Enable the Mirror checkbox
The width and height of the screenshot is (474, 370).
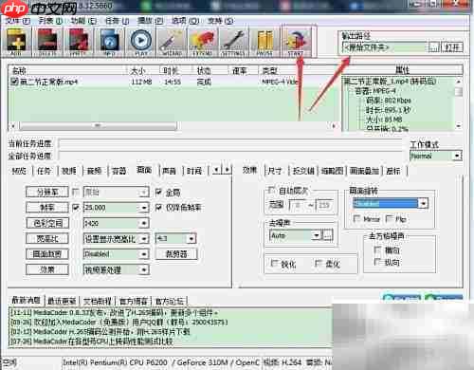click(x=356, y=218)
